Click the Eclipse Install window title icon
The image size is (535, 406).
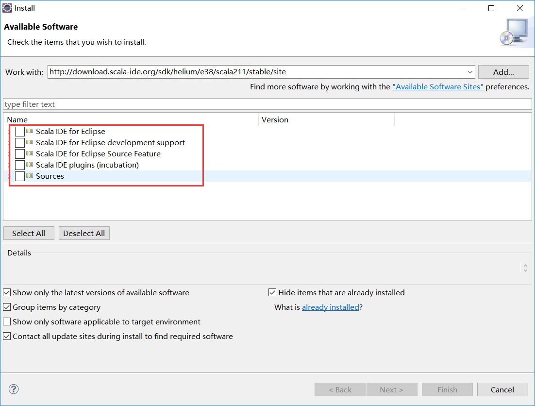7,8
